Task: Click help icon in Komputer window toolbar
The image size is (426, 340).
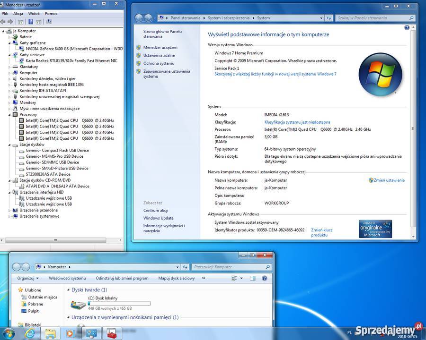Action: (264, 278)
